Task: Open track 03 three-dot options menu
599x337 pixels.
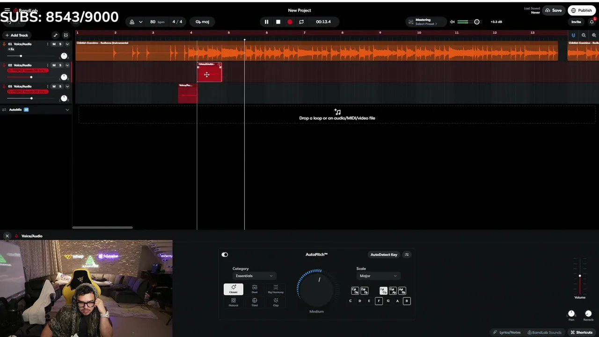Action: 48,86
